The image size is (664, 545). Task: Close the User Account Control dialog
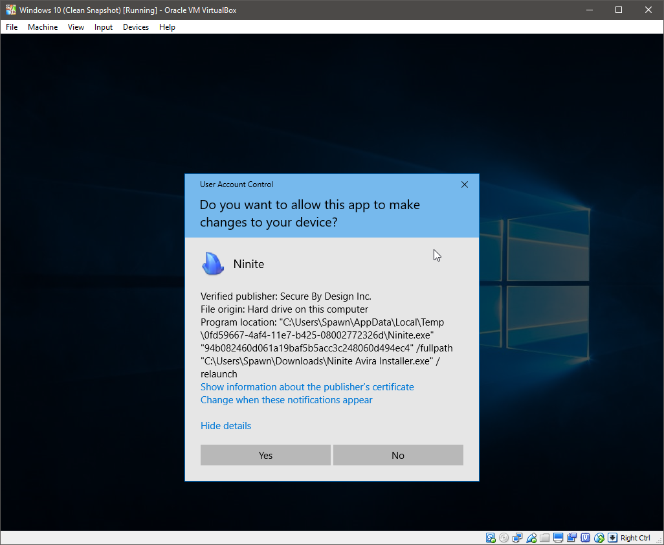[465, 184]
